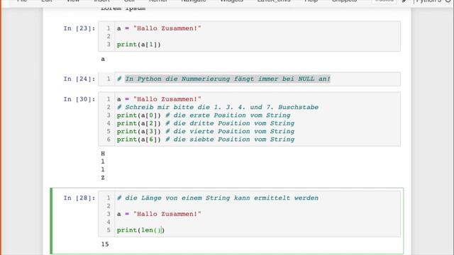Click the In [24] cell prompt

79,79
